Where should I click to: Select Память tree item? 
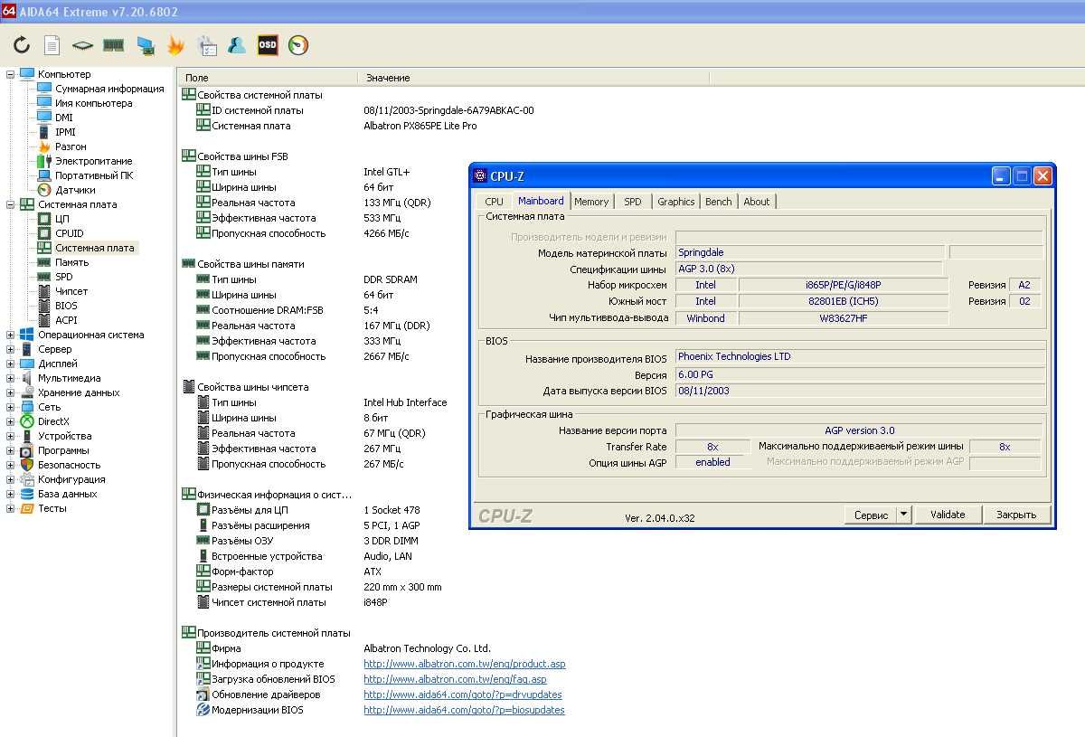coord(72,262)
